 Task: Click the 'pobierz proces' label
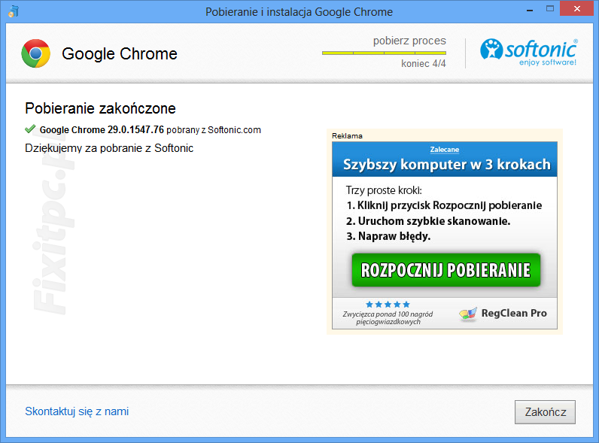pos(409,41)
